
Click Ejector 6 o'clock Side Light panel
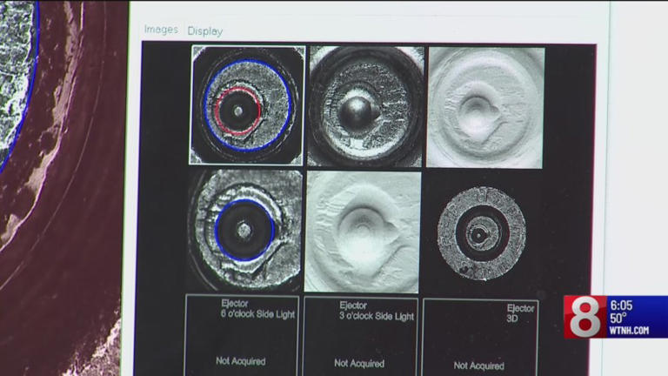coord(241,335)
